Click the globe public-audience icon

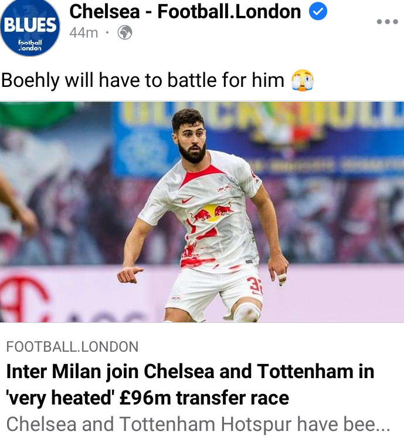[125, 33]
